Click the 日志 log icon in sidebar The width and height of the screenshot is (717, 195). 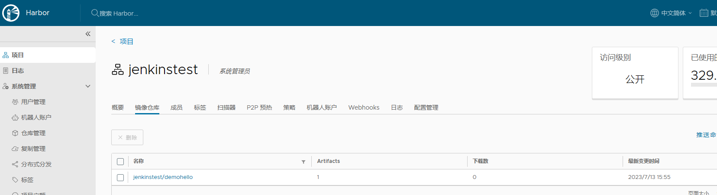(6, 71)
